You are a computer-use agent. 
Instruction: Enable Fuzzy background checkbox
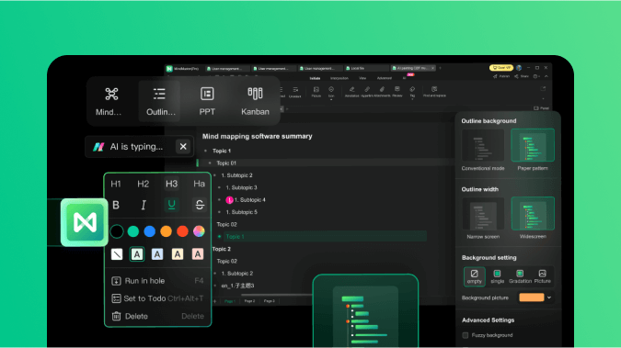466,335
